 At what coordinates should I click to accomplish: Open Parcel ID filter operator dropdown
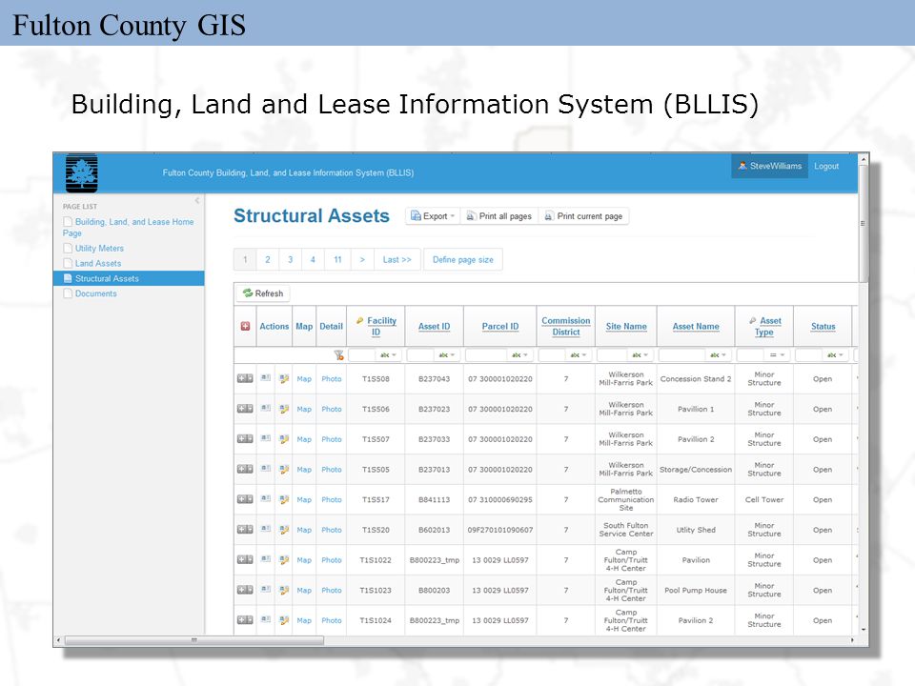pyautogui.click(x=520, y=354)
